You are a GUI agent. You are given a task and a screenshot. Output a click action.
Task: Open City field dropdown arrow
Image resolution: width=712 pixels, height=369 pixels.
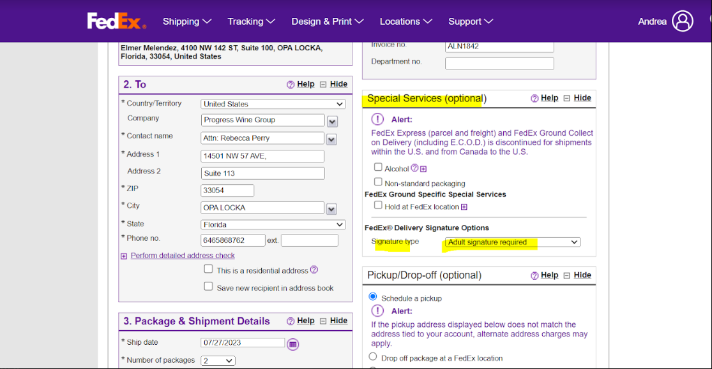(x=331, y=209)
